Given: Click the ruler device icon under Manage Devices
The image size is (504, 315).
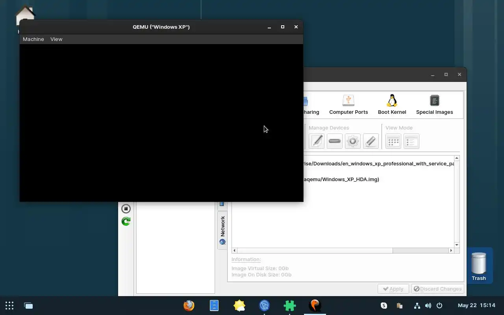Looking at the screenshot, I should [x=371, y=141].
